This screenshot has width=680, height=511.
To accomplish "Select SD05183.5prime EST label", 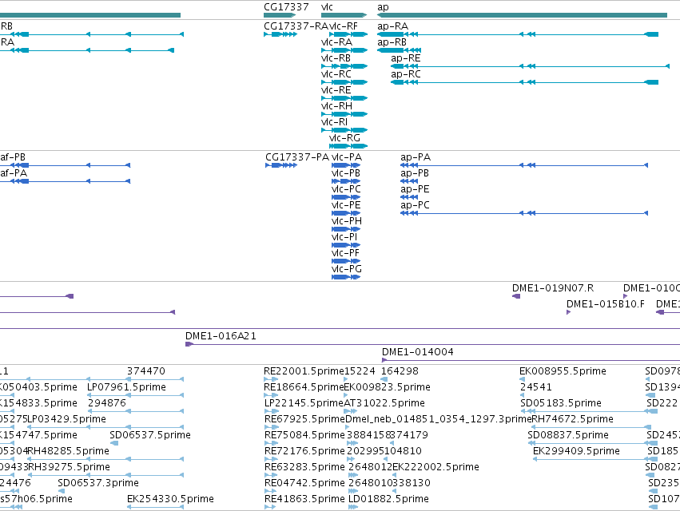I will click(x=561, y=403).
